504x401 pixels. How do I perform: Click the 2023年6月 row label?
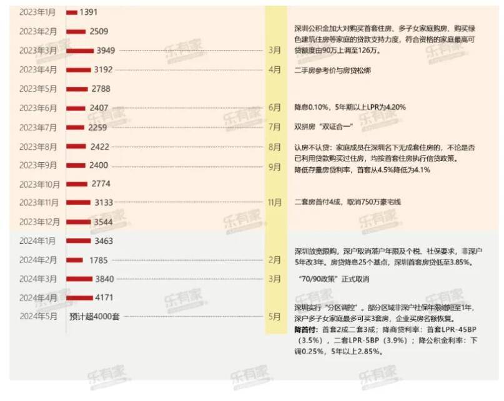38,108
